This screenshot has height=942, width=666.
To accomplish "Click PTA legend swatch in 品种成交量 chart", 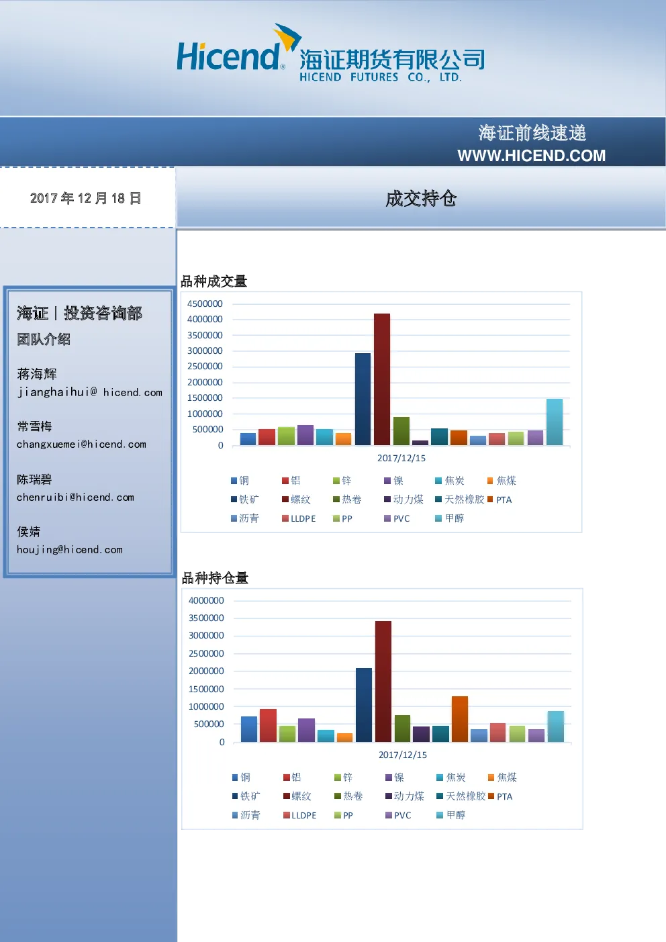I will pos(490,500).
